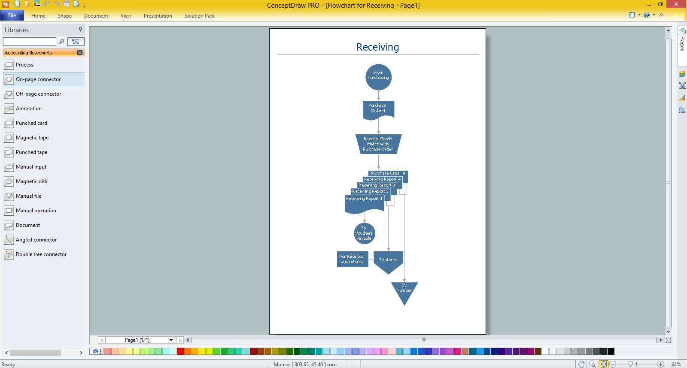Click the Open folder icon in title bar
Screen dimensions: 687x368
[x=27, y=4]
